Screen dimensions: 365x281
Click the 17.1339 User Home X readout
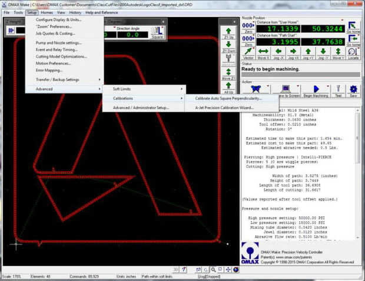point(278,29)
